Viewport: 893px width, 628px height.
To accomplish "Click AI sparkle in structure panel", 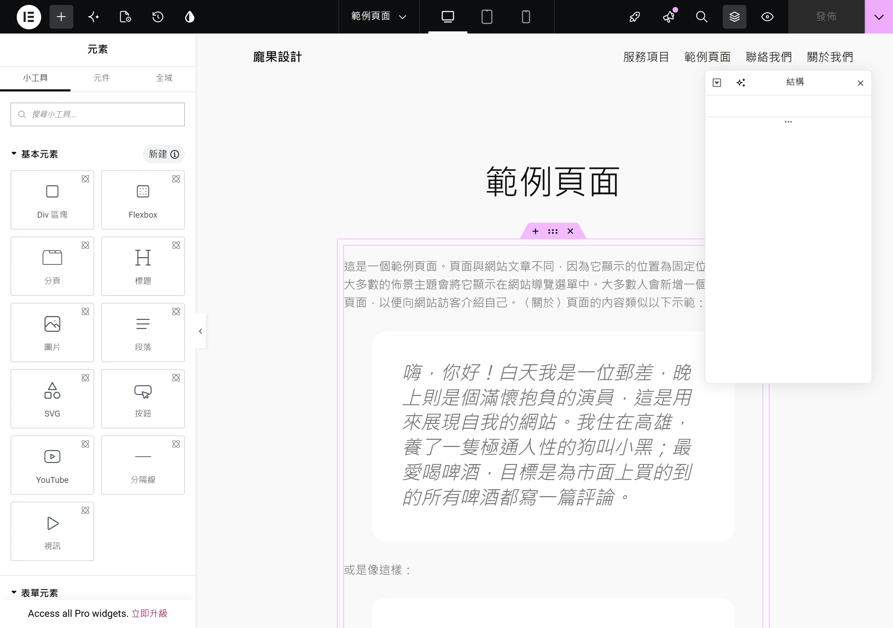I will click(x=741, y=82).
